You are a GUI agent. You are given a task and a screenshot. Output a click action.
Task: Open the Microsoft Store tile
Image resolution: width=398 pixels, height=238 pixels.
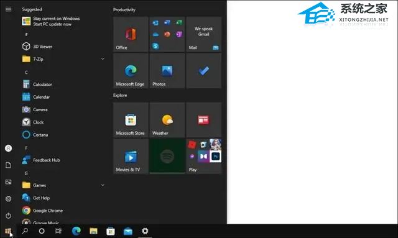[x=131, y=120]
